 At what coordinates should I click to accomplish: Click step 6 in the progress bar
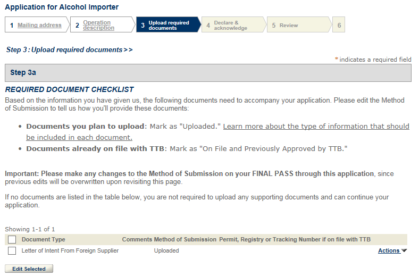(x=339, y=25)
